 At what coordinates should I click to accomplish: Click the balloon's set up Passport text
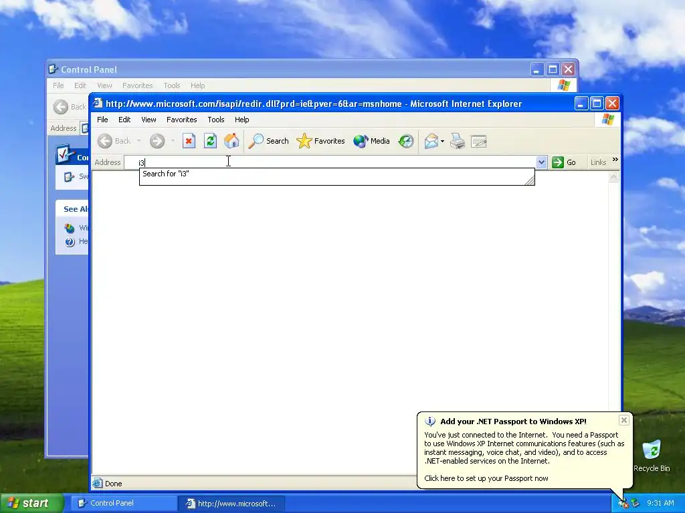coord(486,478)
